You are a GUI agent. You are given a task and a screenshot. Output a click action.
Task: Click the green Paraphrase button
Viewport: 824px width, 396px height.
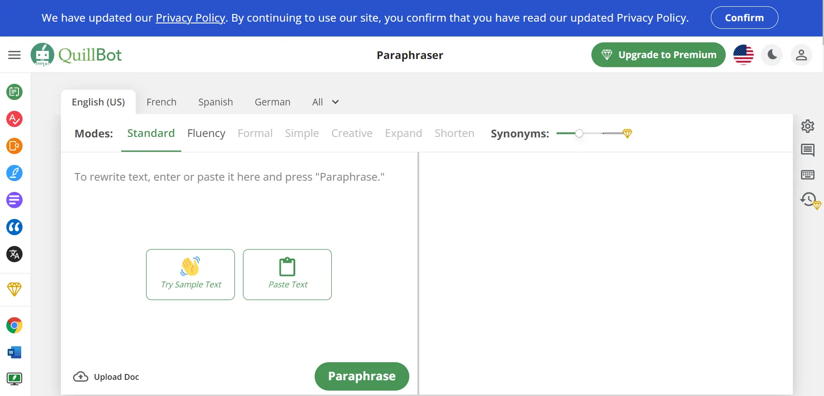(362, 376)
